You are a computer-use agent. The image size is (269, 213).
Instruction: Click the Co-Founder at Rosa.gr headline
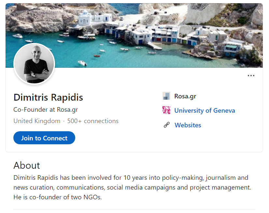coord(46,110)
